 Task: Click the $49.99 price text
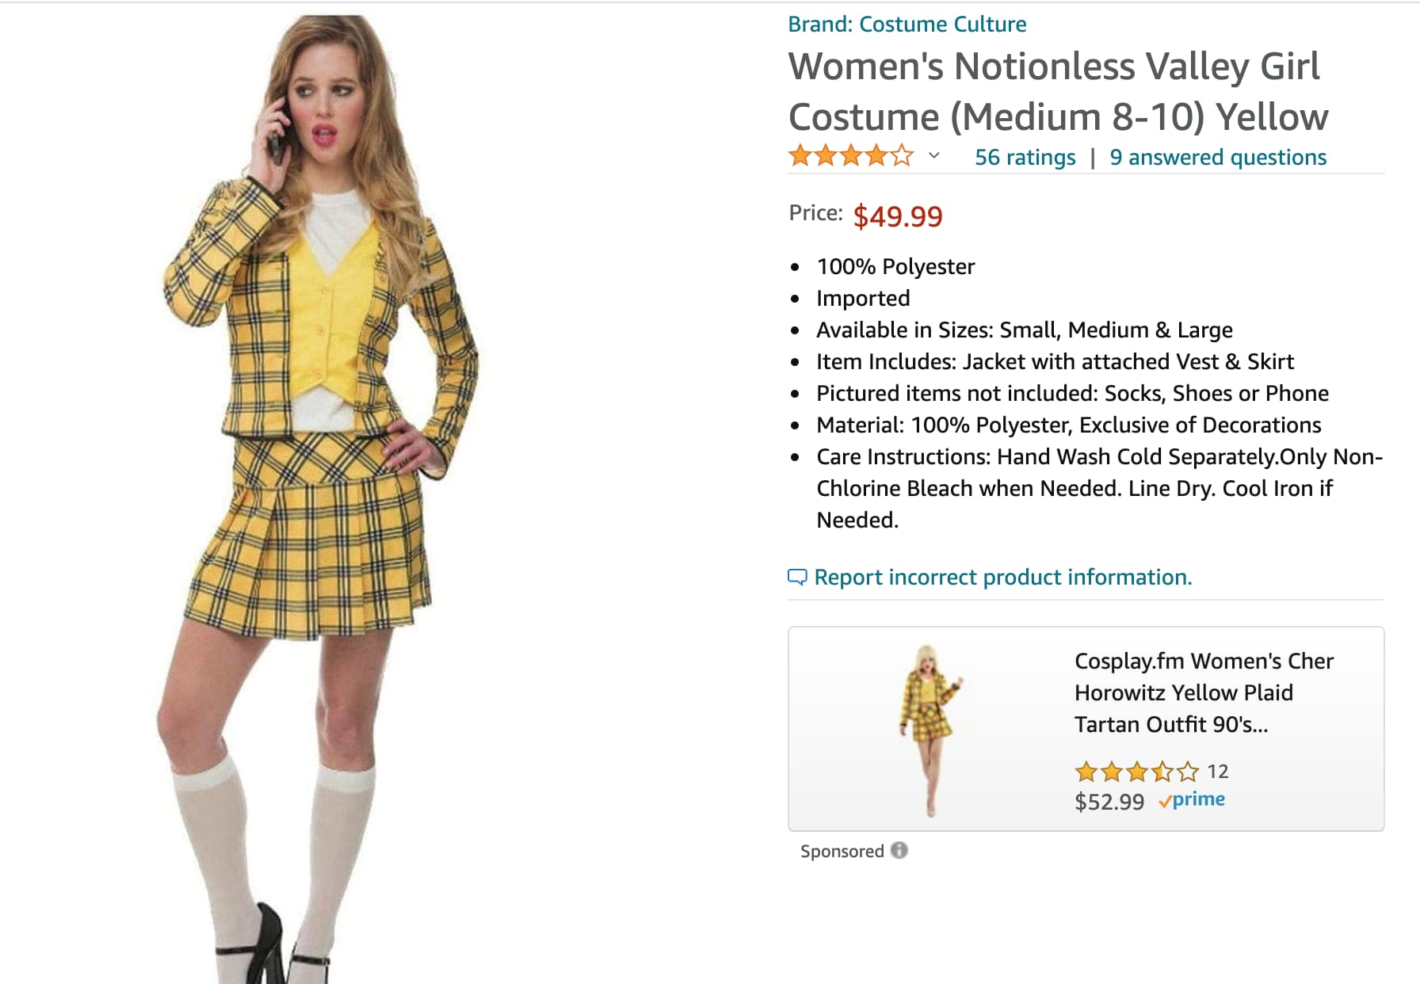(x=899, y=214)
